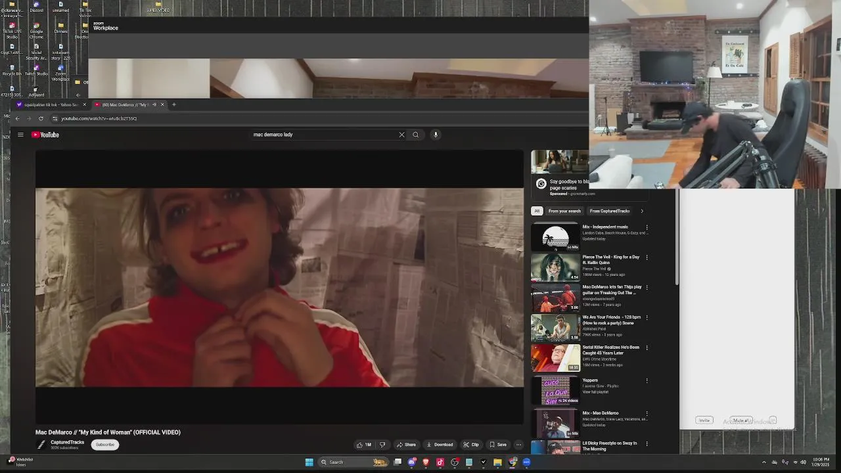Open Twitch Studio desktop shortcut
841x473 pixels.
(x=36, y=70)
